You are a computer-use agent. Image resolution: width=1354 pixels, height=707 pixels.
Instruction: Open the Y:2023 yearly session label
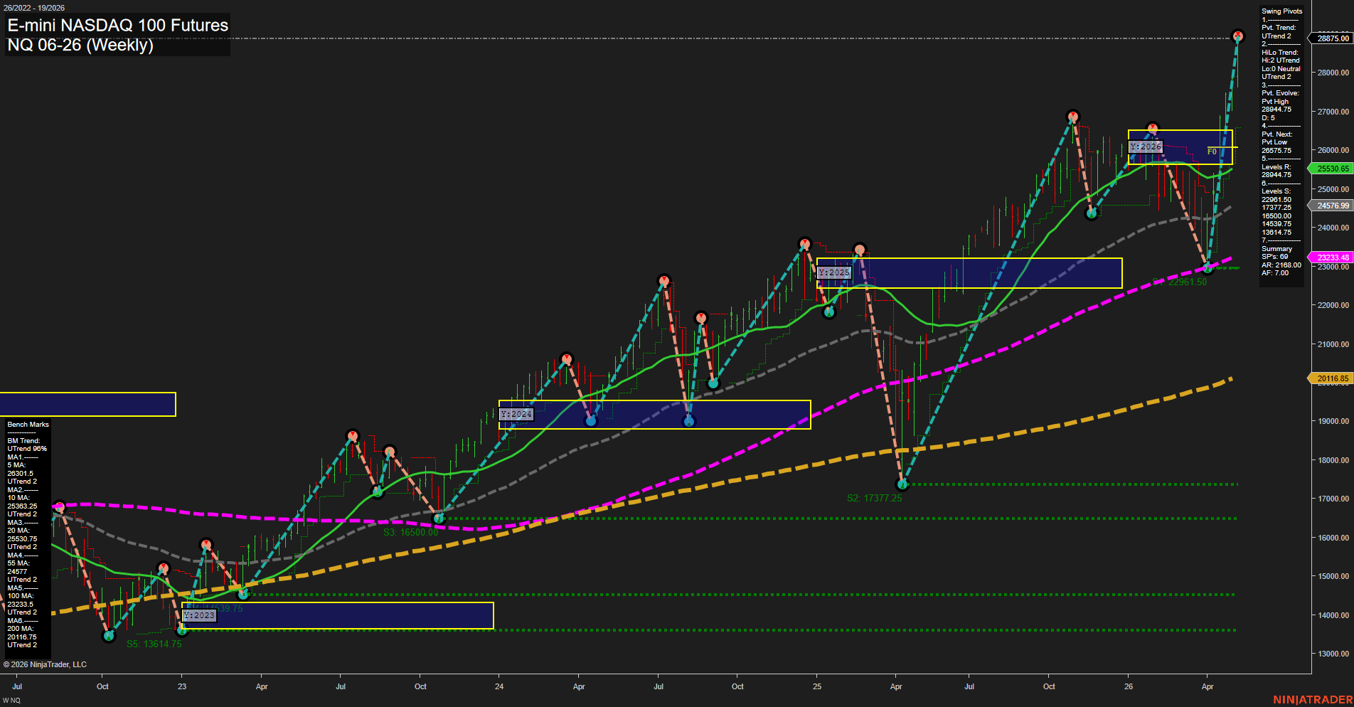pyautogui.click(x=199, y=615)
